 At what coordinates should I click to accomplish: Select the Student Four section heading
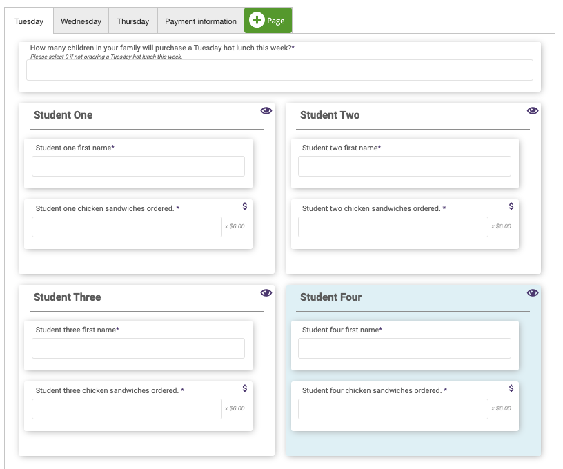pyautogui.click(x=330, y=297)
